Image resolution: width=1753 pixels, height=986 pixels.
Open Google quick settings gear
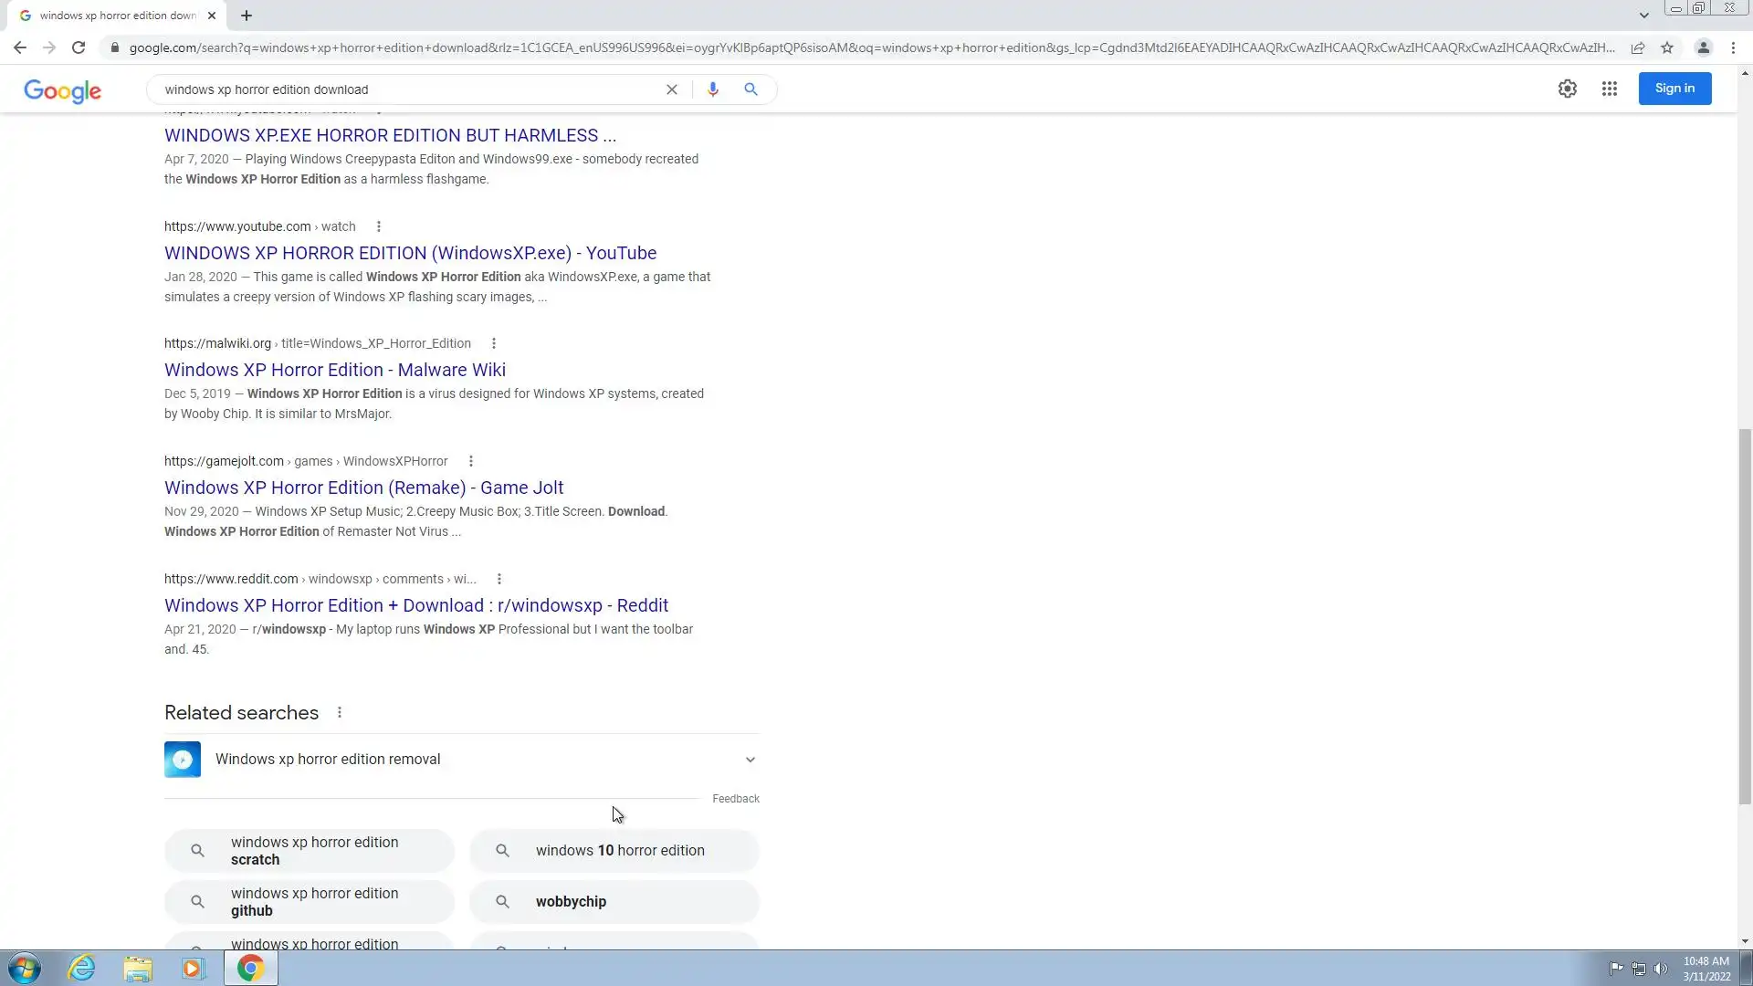coord(1567,89)
